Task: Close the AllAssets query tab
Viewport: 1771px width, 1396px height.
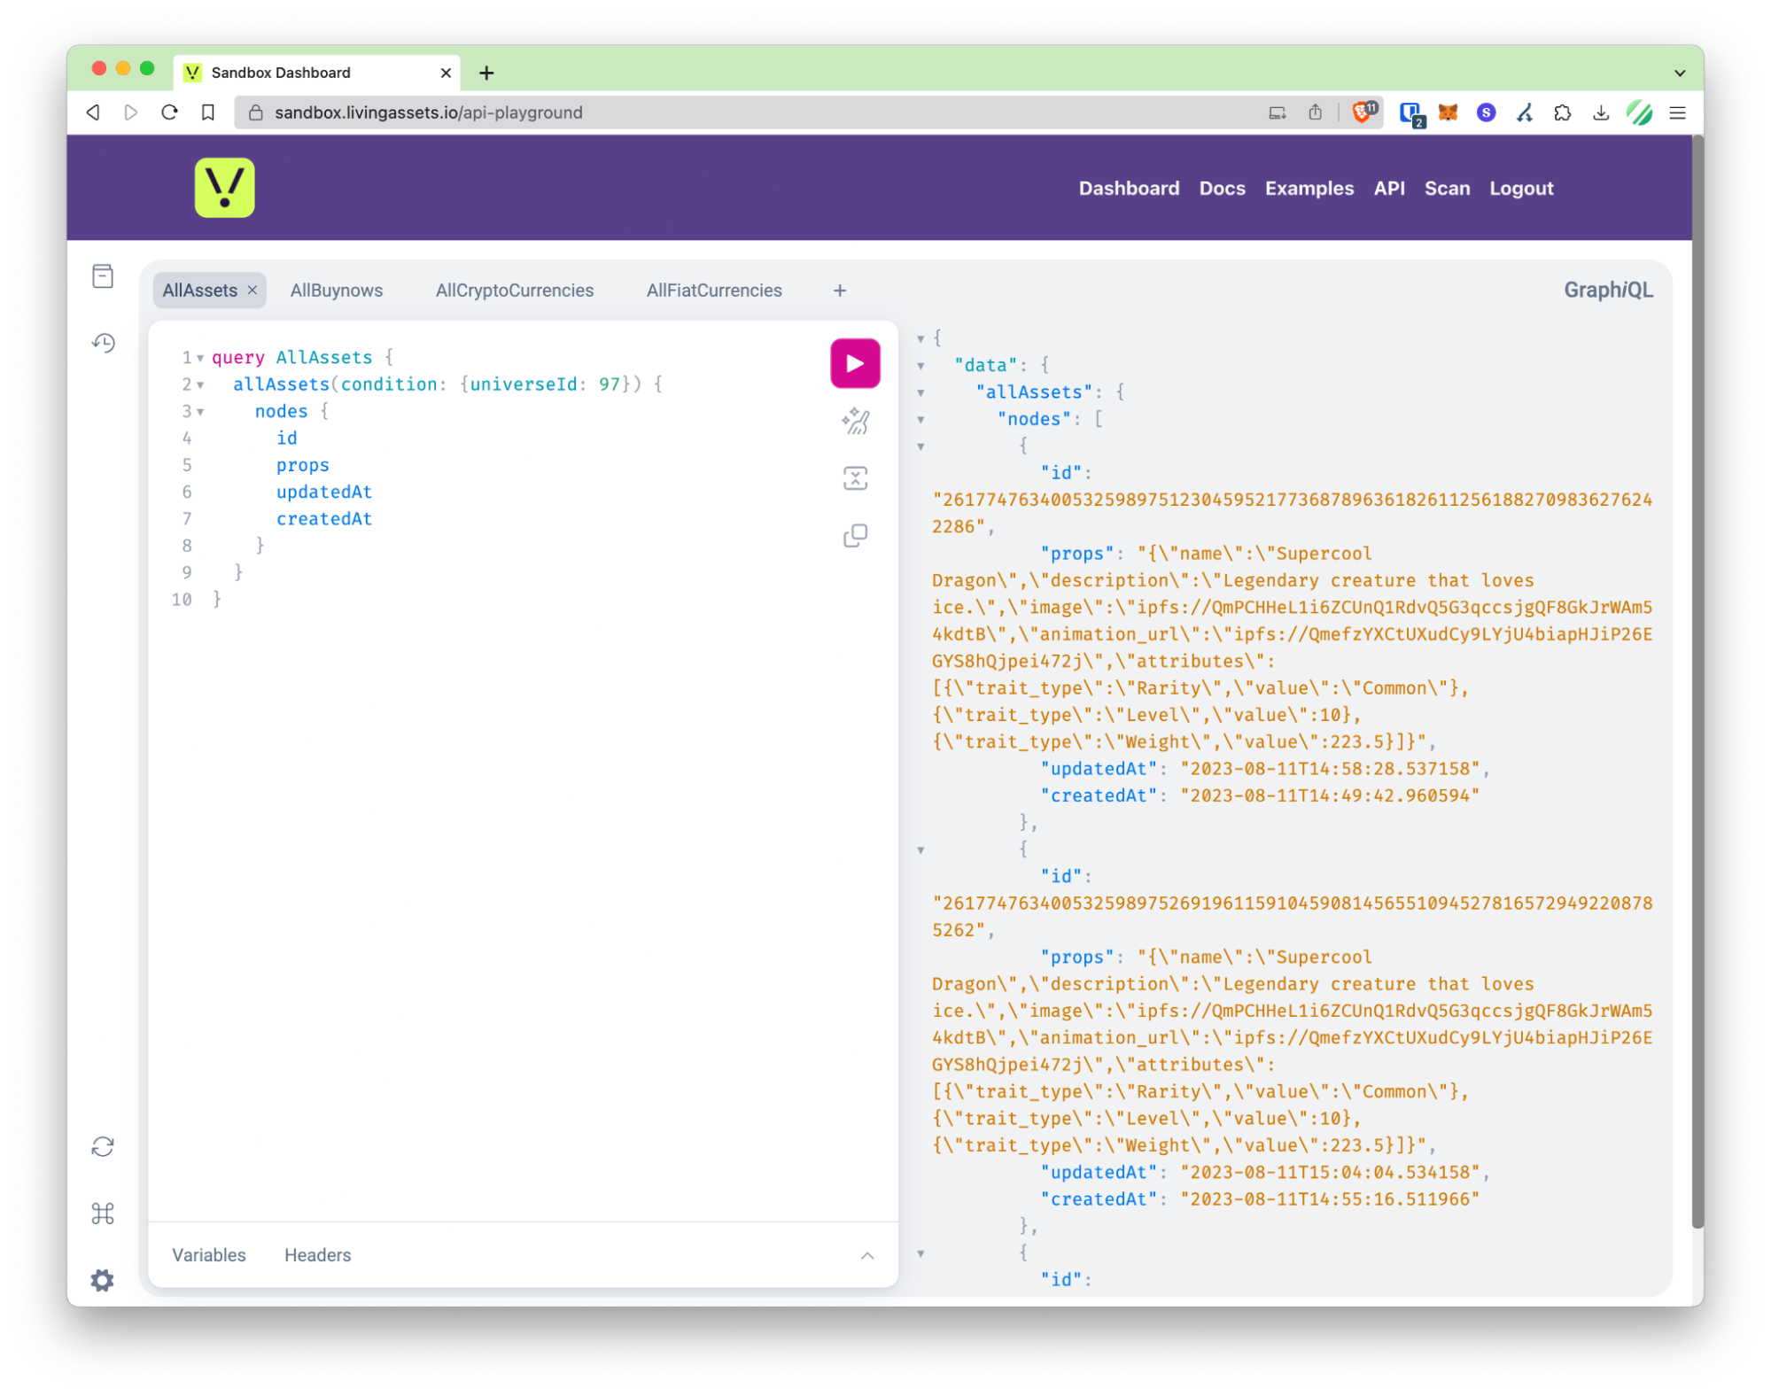Action: point(252,291)
